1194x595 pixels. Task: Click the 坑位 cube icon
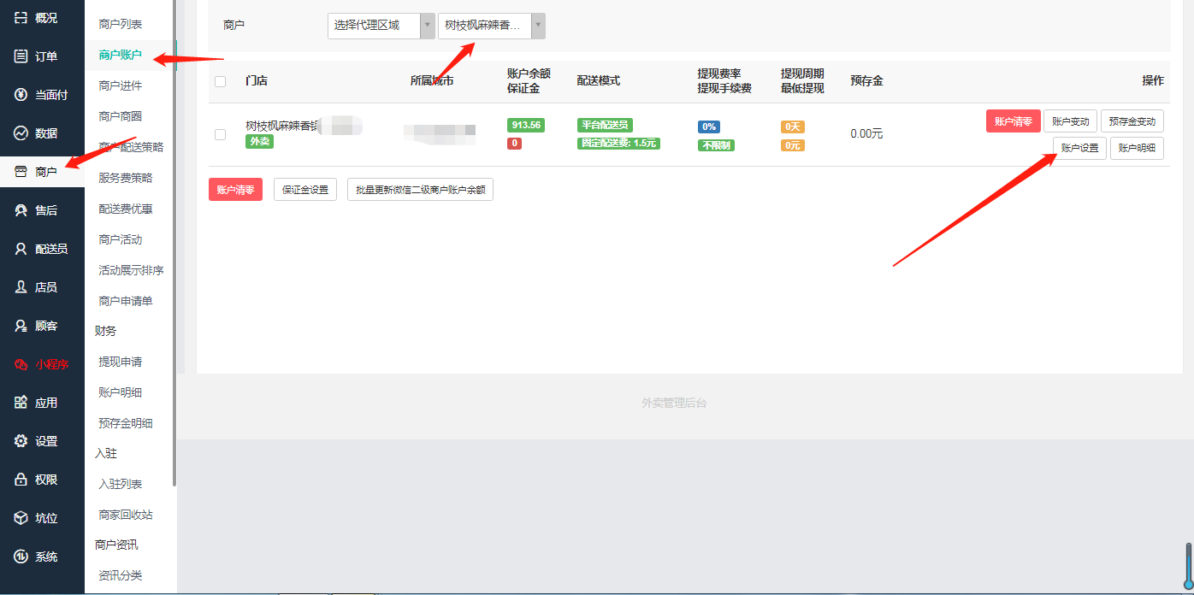point(21,518)
